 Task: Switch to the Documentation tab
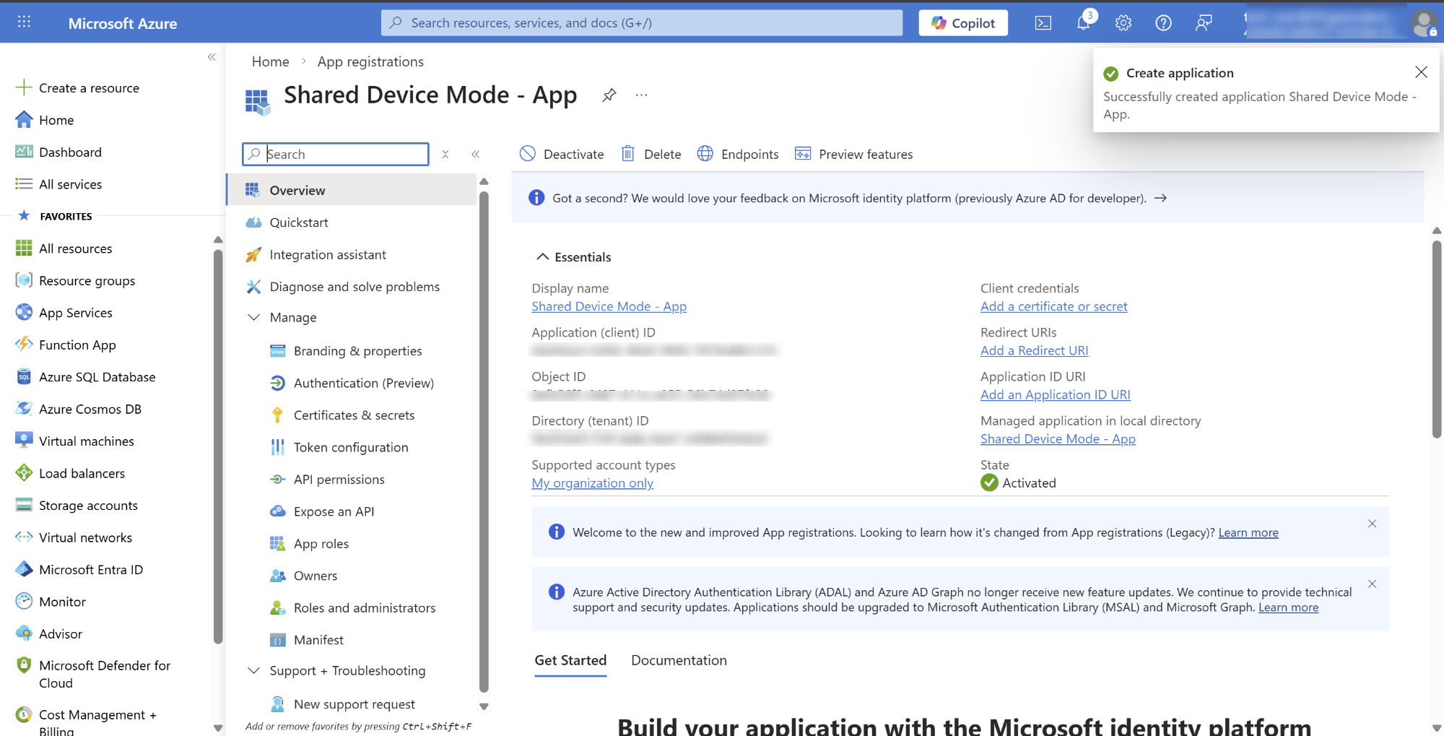click(x=678, y=660)
